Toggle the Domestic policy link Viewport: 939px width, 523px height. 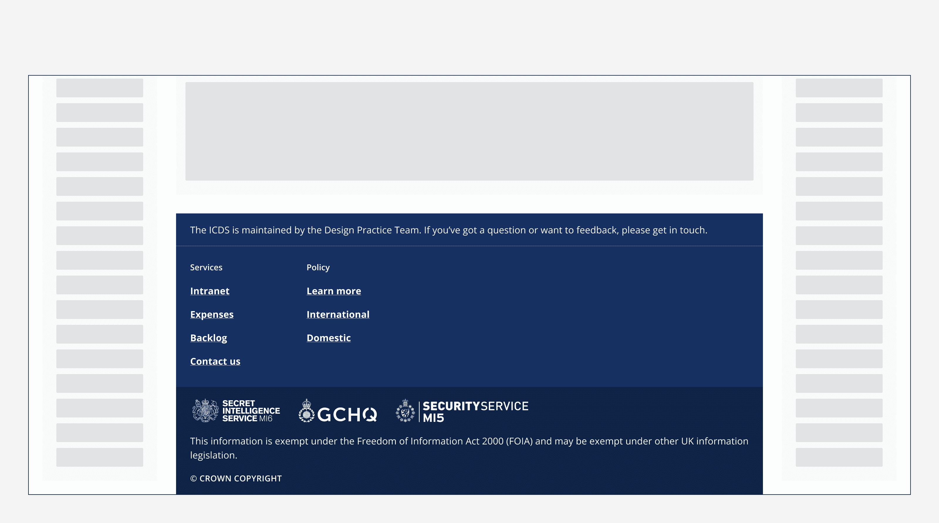tap(329, 337)
